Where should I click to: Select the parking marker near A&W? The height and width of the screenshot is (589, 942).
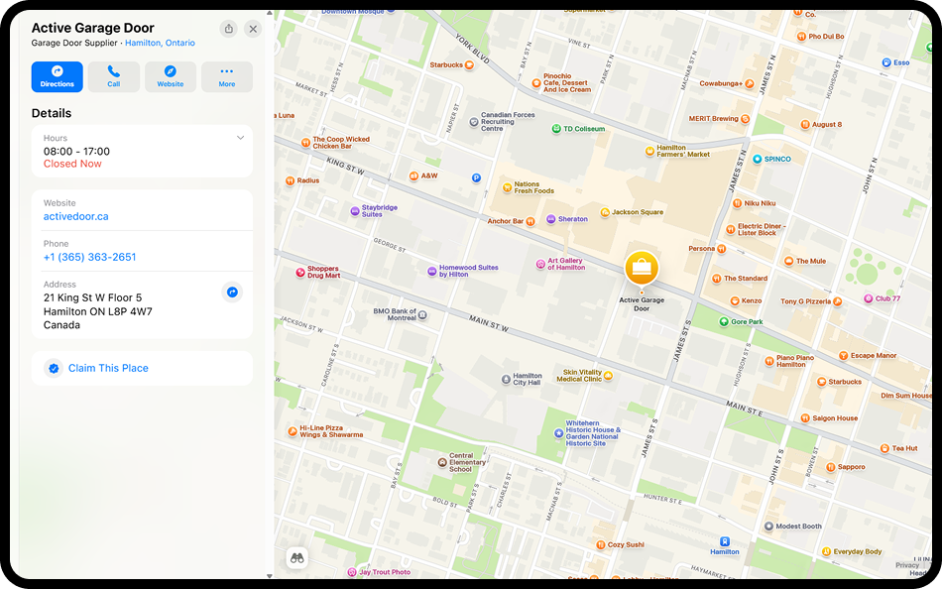(x=476, y=177)
